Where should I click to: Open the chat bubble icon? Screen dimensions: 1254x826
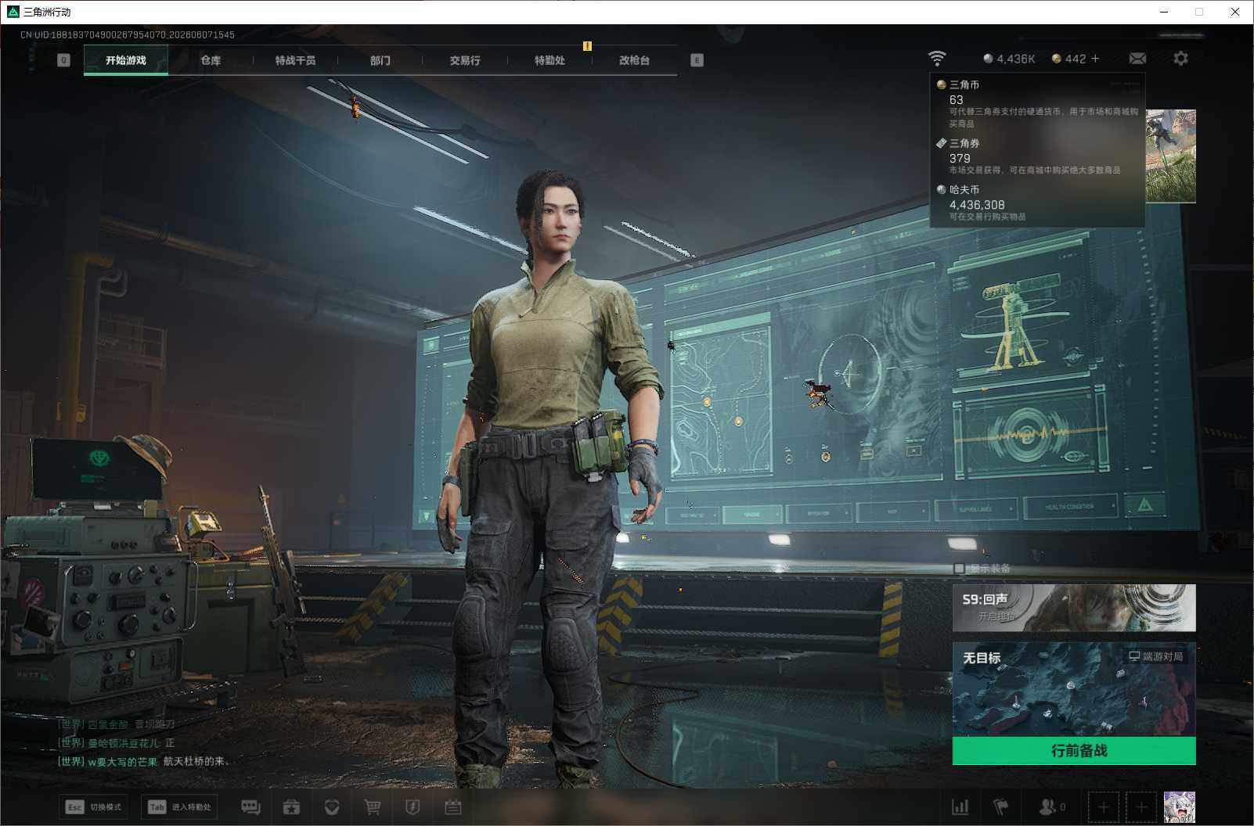[250, 806]
